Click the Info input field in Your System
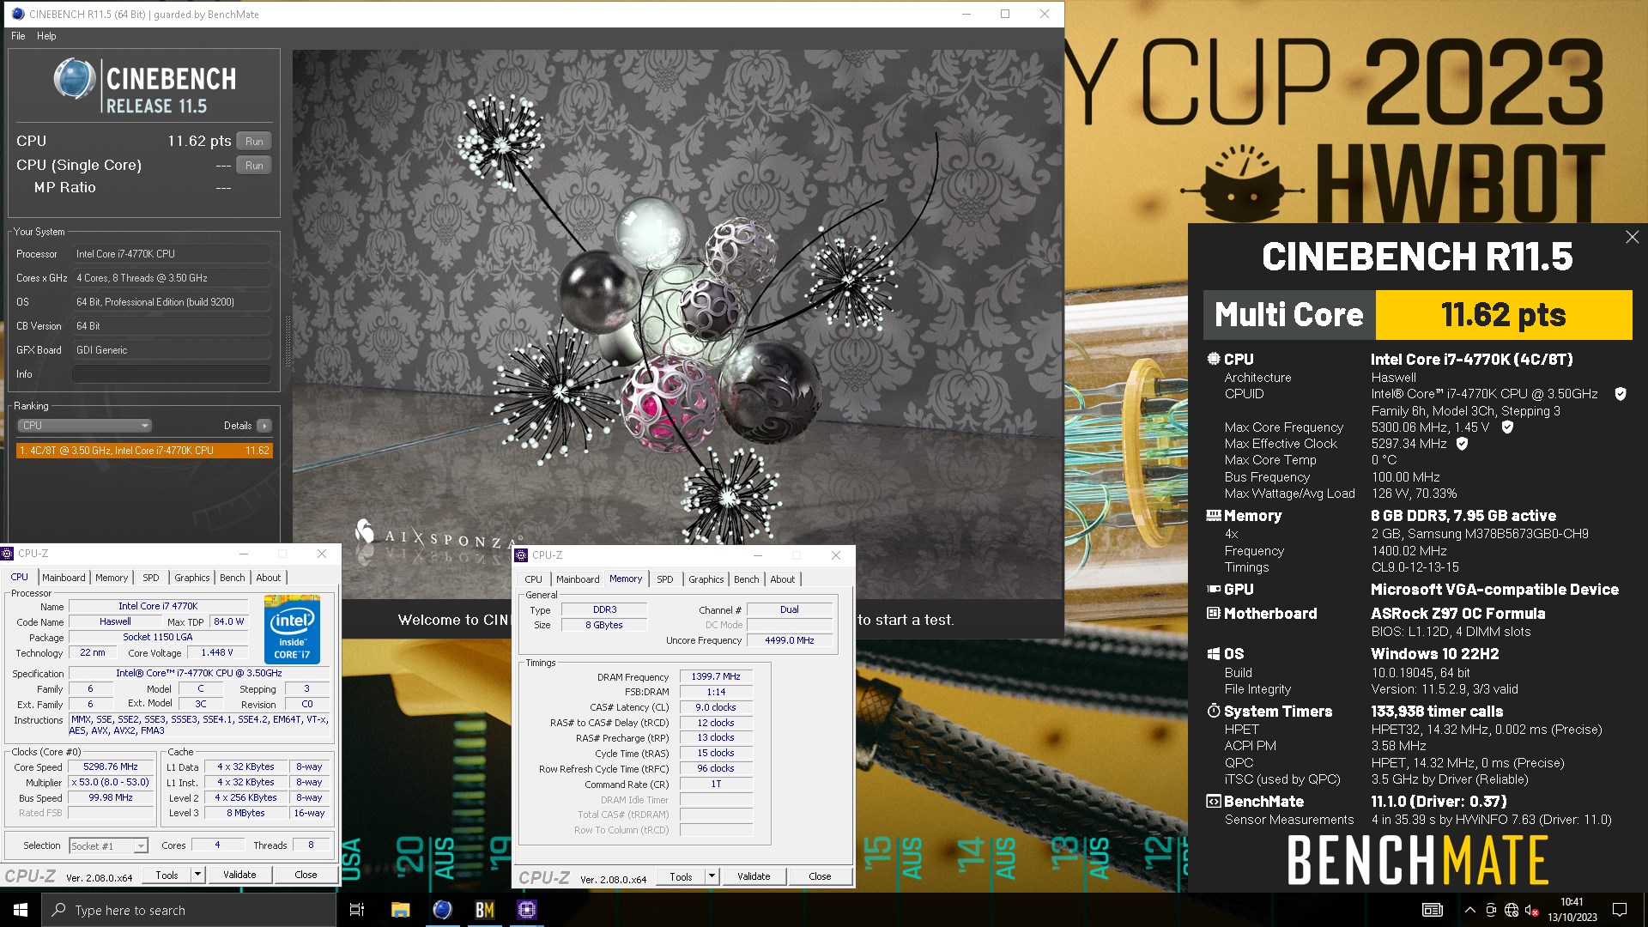This screenshot has width=1648, height=927. [172, 374]
